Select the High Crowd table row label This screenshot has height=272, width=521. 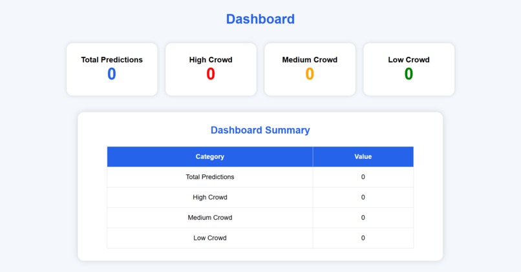point(210,197)
